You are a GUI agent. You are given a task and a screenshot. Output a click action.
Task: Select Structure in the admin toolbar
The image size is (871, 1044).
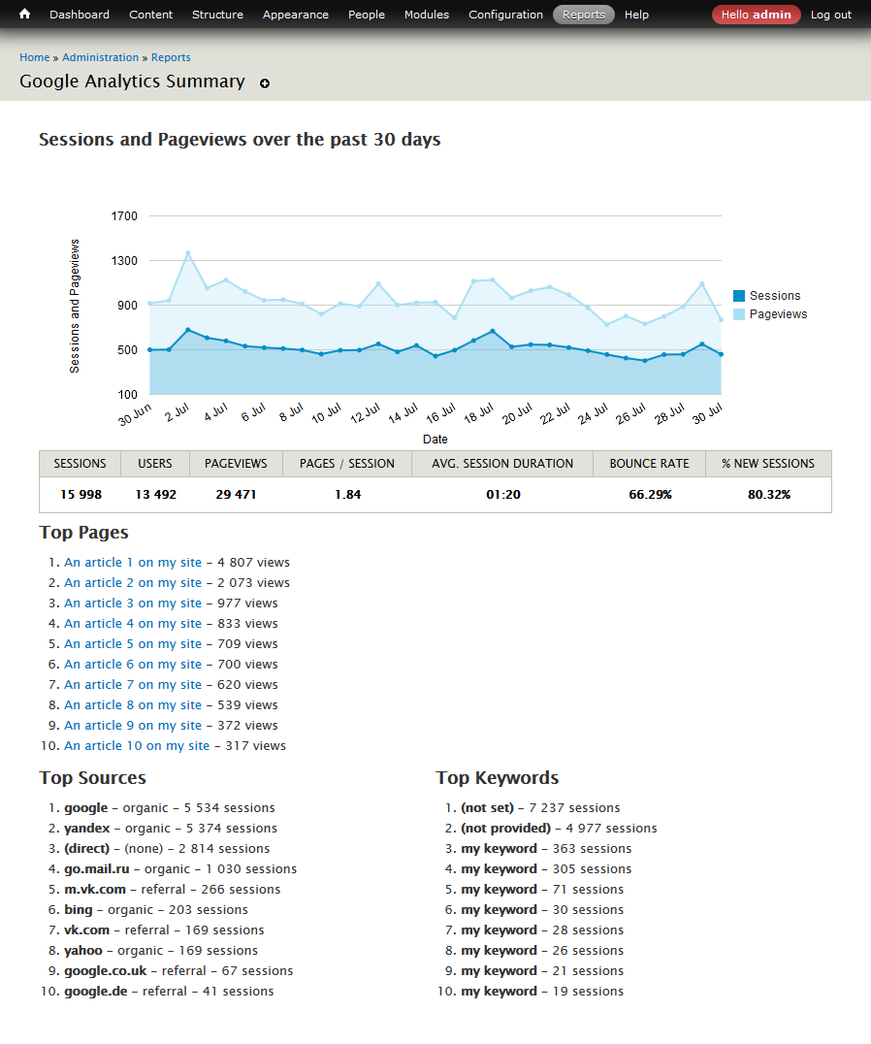click(217, 14)
